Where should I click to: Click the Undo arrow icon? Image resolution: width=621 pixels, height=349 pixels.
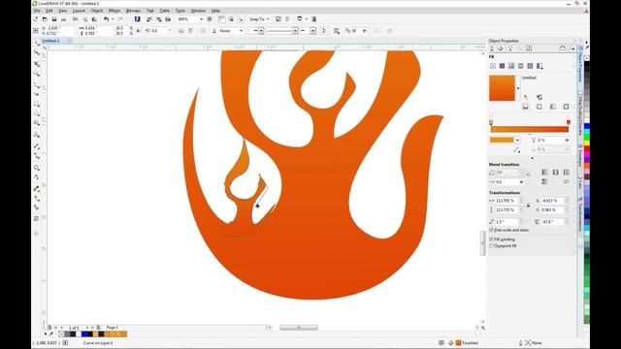click(x=106, y=19)
